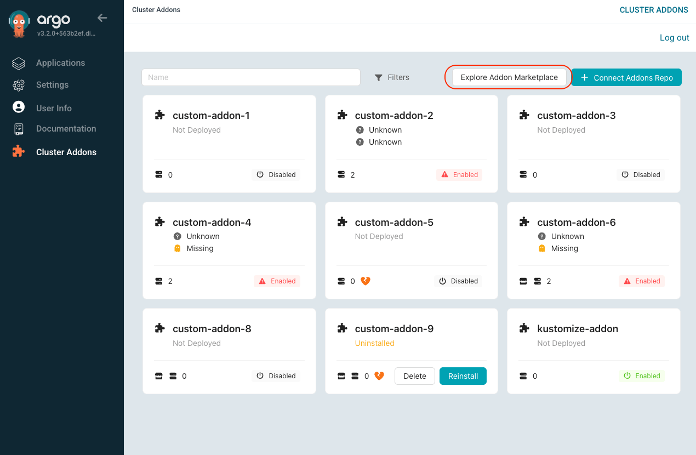Click the argo octopus logo
Viewport: 696px width, 455px height.
18,23
